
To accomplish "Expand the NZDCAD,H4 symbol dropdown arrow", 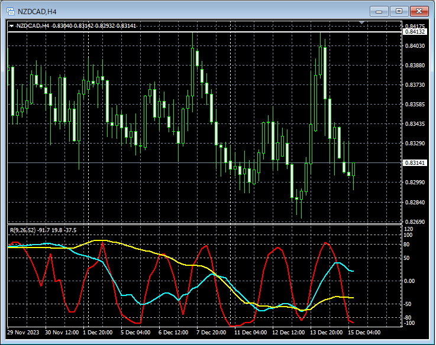I will click(x=11, y=26).
